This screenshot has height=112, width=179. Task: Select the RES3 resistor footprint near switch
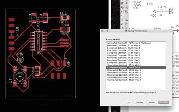click(x=37, y=71)
